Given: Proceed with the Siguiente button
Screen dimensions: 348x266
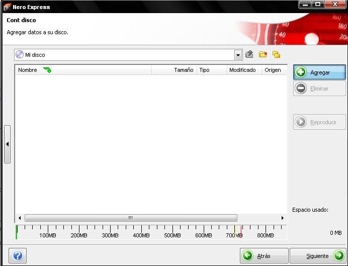Looking at the screenshot, I should tap(318, 256).
